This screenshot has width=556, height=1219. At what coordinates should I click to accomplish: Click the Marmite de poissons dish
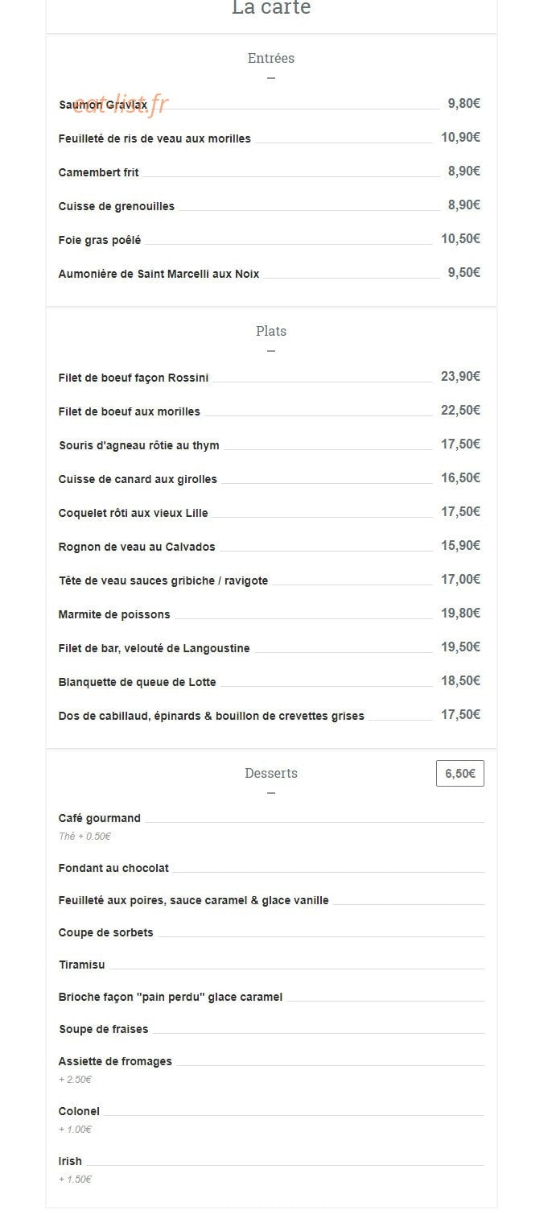[x=114, y=614]
